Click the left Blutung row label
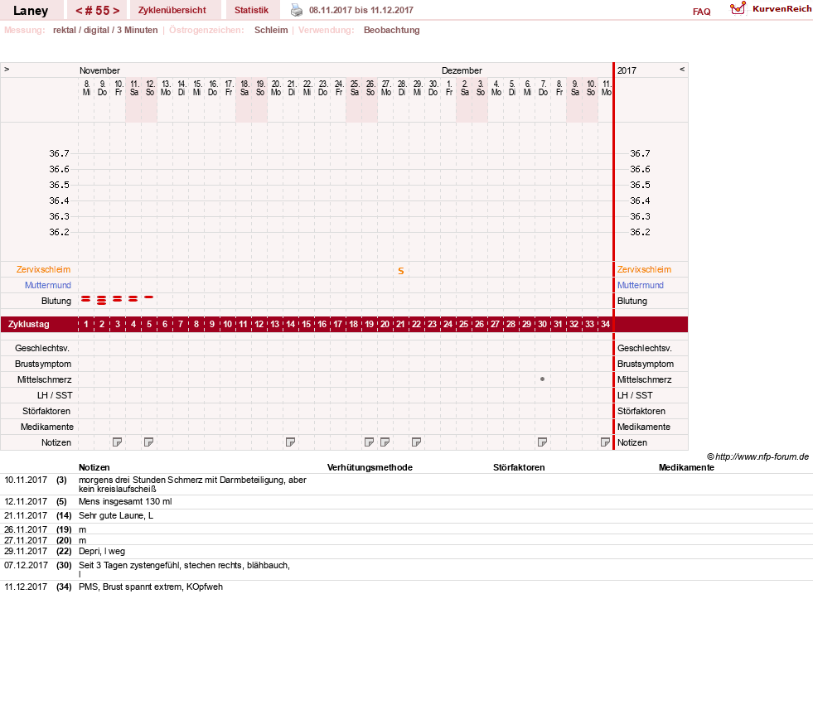The width and height of the screenshot is (813, 705). click(56, 301)
